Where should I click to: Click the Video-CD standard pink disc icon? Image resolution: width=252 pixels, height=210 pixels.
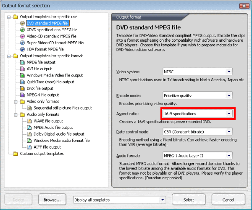pos(22,36)
